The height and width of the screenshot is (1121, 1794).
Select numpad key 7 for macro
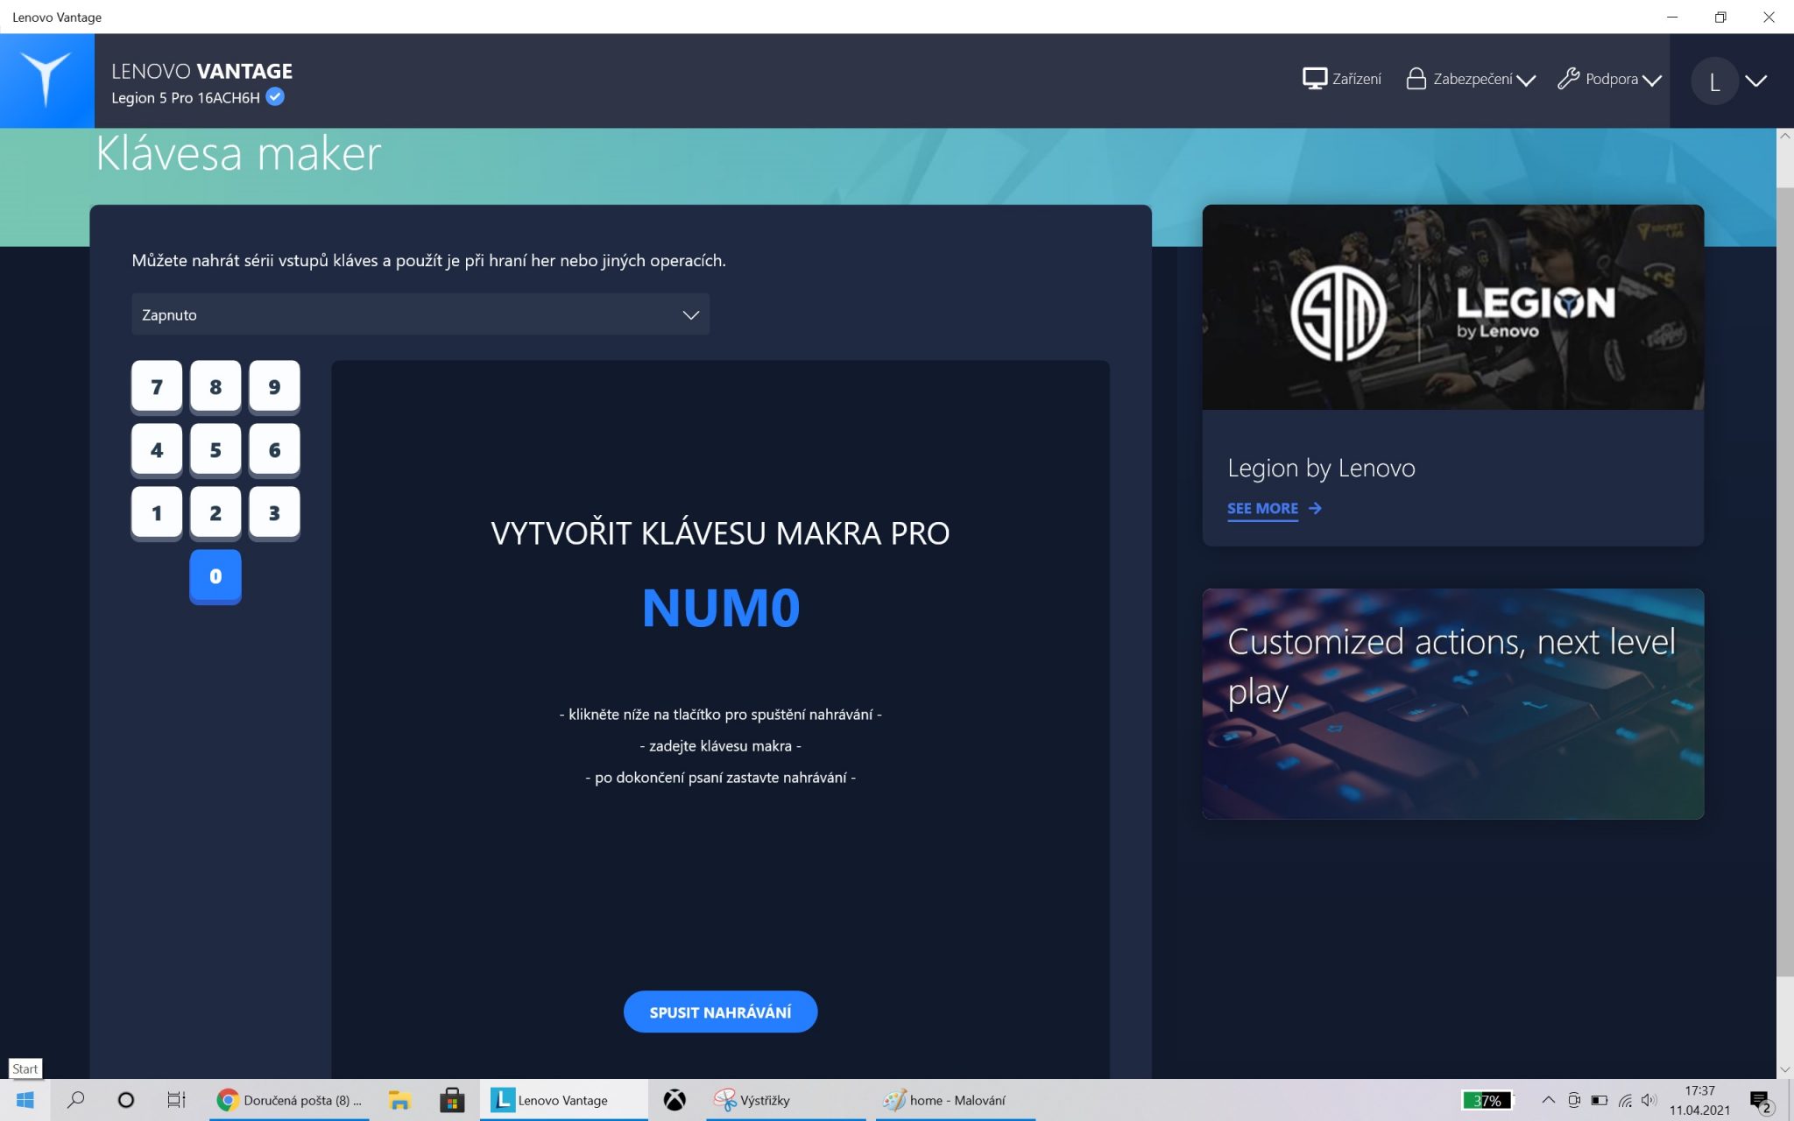click(x=157, y=386)
